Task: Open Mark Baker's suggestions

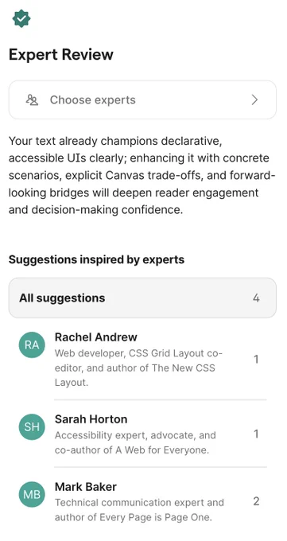Action: [x=142, y=502]
